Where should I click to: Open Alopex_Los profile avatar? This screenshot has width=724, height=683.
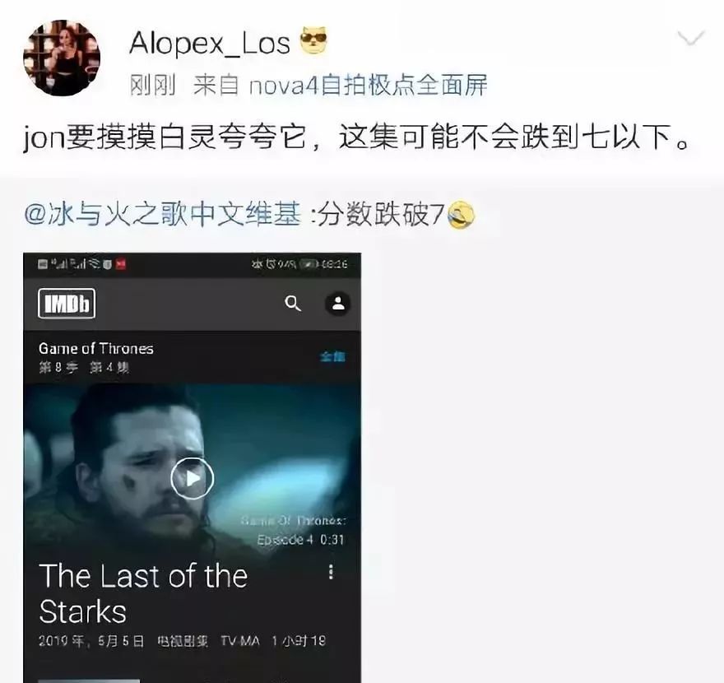pos(62,58)
